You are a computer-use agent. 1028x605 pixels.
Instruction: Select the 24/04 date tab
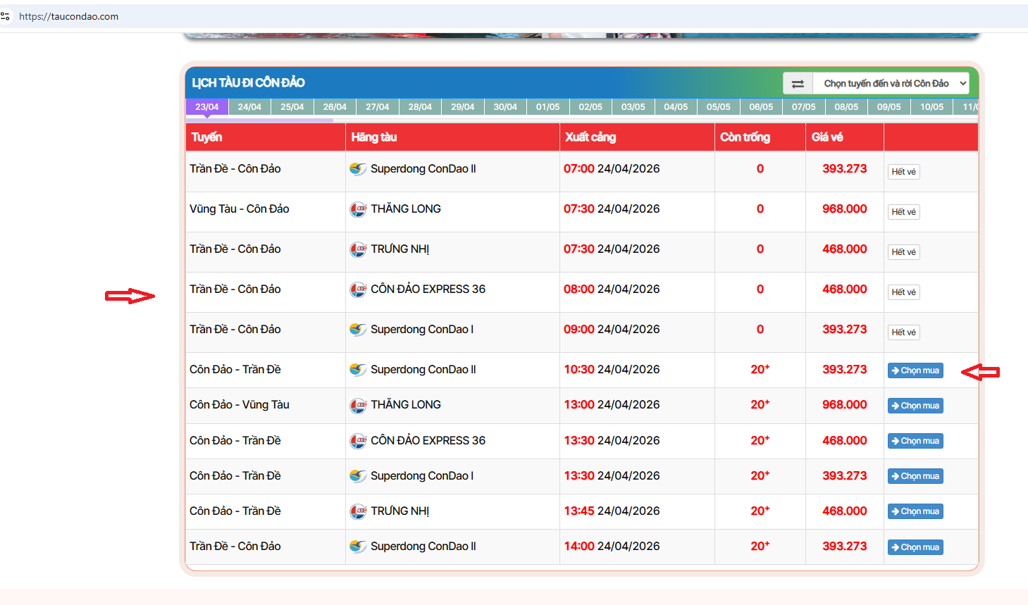click(249, 107)
